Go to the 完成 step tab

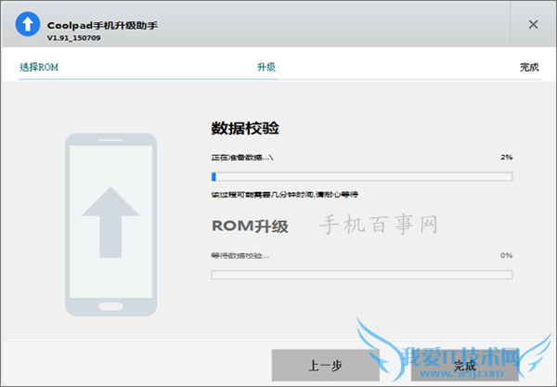point(529,67)
